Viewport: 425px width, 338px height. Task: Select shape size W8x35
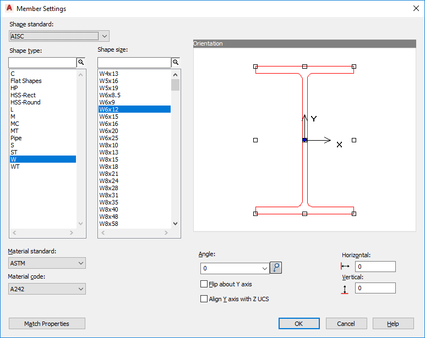[135, 202]
